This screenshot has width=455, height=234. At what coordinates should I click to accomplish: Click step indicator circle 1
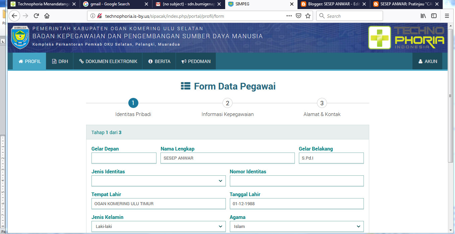133,103
